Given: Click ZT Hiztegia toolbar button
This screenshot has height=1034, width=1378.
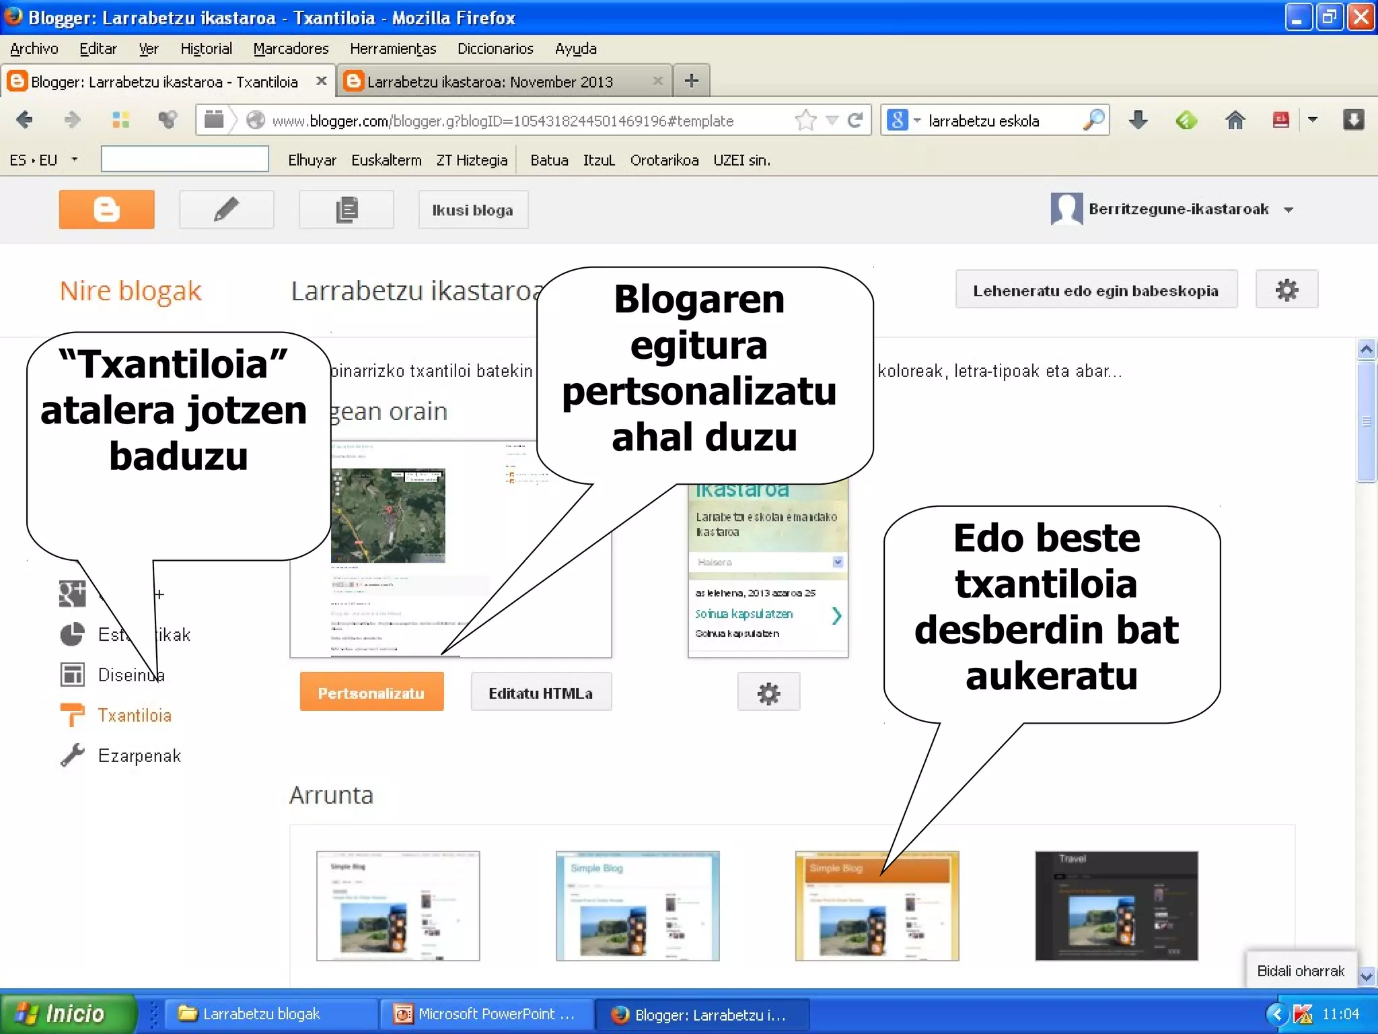Looking at the screenshot, I should click(472, 160).
